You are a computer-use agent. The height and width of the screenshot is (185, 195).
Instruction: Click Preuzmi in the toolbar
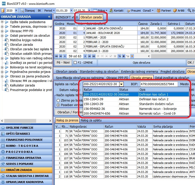[x=134, y=11]
